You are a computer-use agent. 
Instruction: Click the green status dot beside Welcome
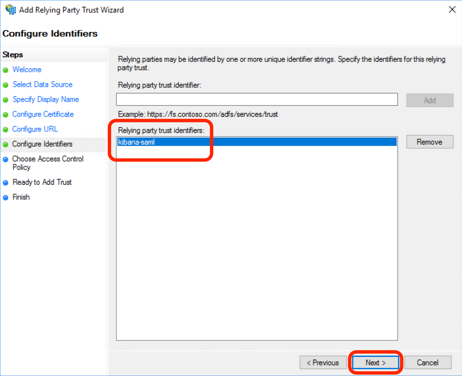pyautogui.click(x=5, y=70)
